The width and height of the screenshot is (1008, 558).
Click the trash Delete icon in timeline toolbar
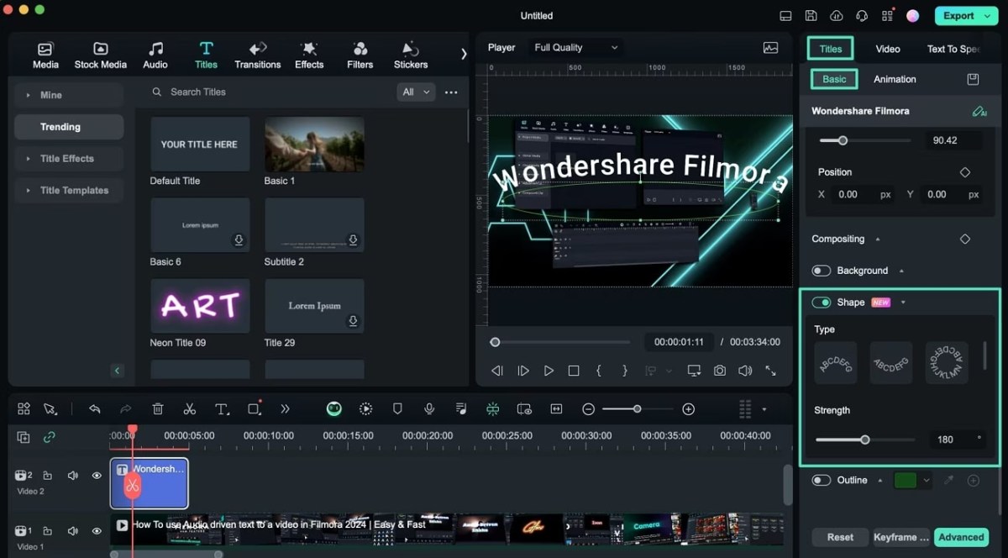coord(158,409)
